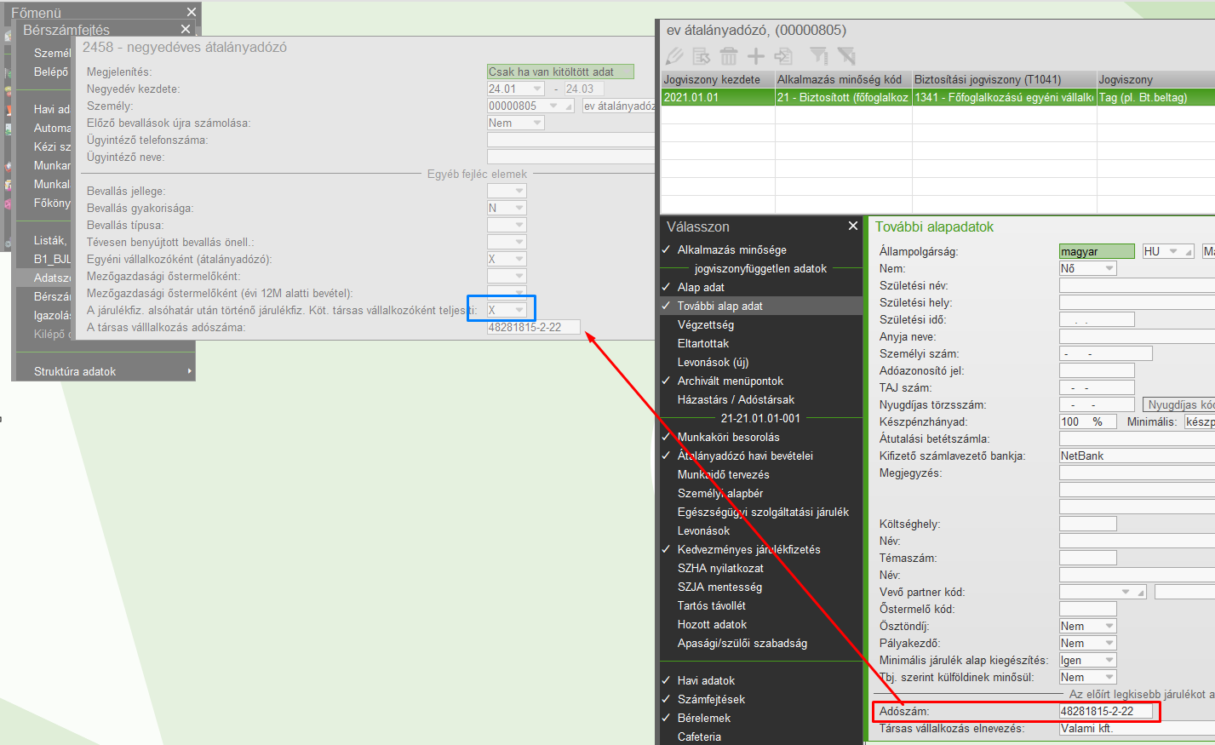Open the Minimális járulék alap kiegészítés dropdown
This screenshot has width=1215, height=745.
point(1109,660)
